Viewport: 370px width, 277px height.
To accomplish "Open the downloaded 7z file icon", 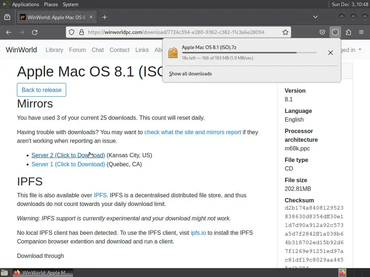I will tap(173, 52).
